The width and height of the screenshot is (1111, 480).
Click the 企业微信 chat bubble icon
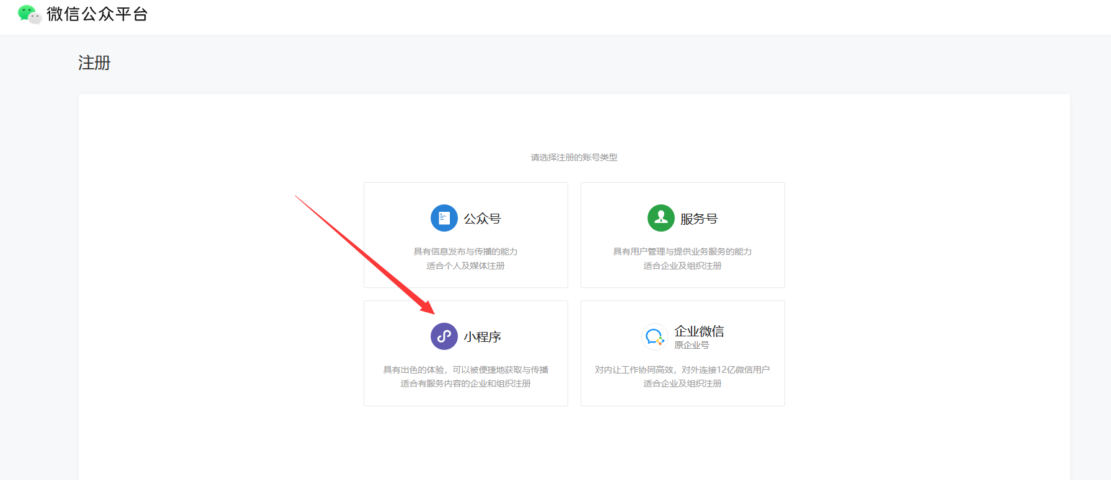654,337
